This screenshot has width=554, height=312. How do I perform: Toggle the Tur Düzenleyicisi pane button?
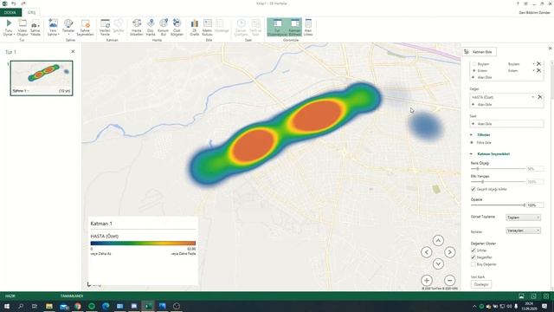point(277,28)
